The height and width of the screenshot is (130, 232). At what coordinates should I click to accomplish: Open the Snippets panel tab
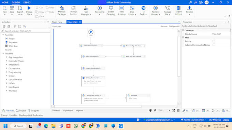(33, 111)
